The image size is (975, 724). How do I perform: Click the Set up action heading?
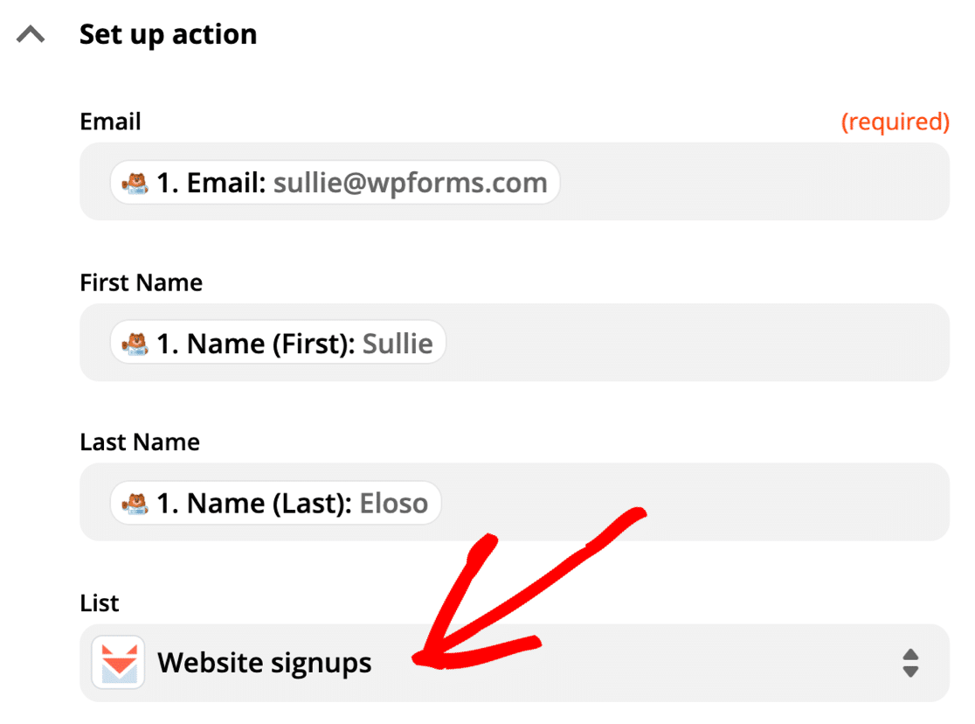[x=168, y=35]
